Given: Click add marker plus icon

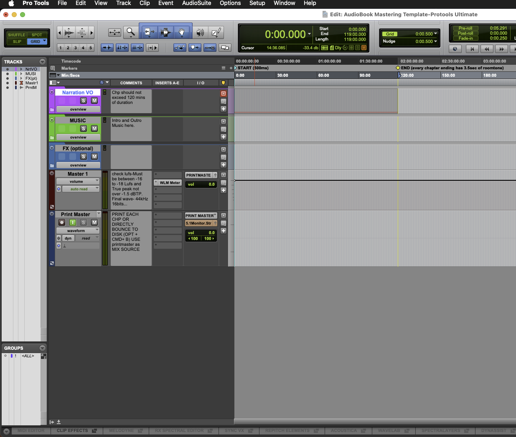Looking at the screenshot, I should 231,68.
